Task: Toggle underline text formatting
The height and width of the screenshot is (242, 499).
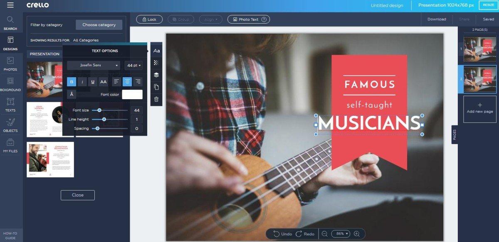Action: tap(93, 82)
